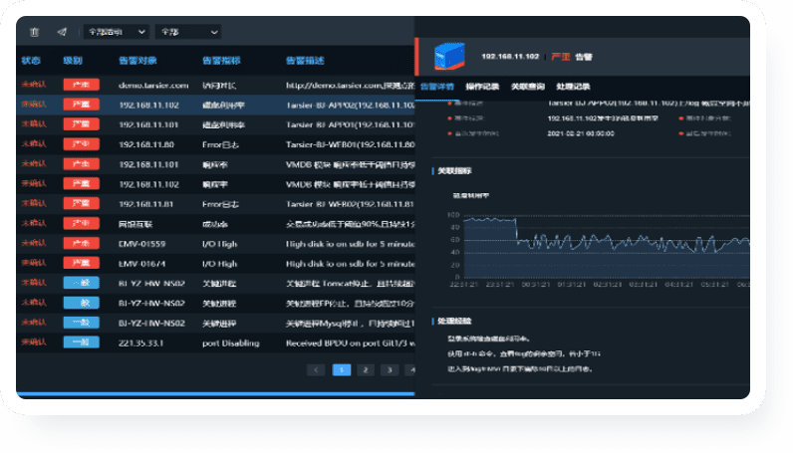Click 未确认 status in demo.tarsier.com row
The width and height of the screenshot is (793, 453).
point(34,85)
